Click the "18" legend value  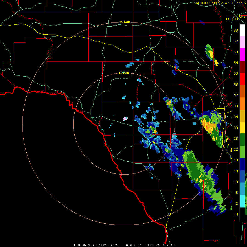pyautogui.click(x=236, y=160)
